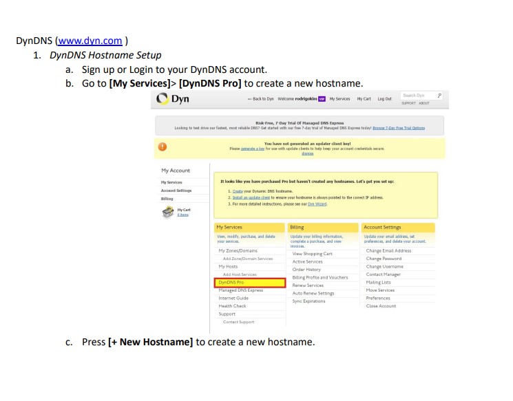
Task: Go Back to Dyn link
Action: point(261,98)
